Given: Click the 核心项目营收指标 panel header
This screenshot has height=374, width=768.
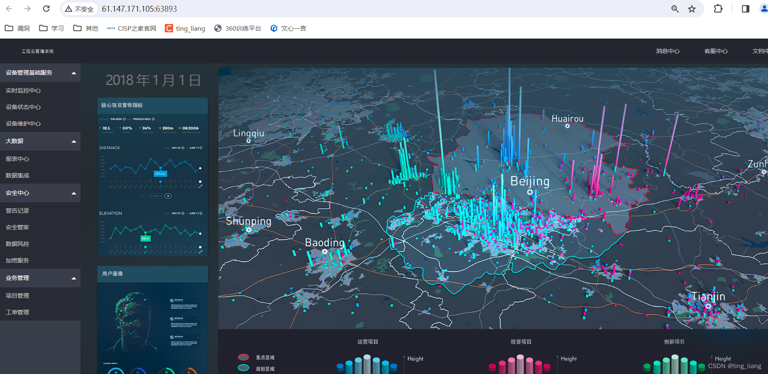Looking at the screenshot, I should click(152, 105).
